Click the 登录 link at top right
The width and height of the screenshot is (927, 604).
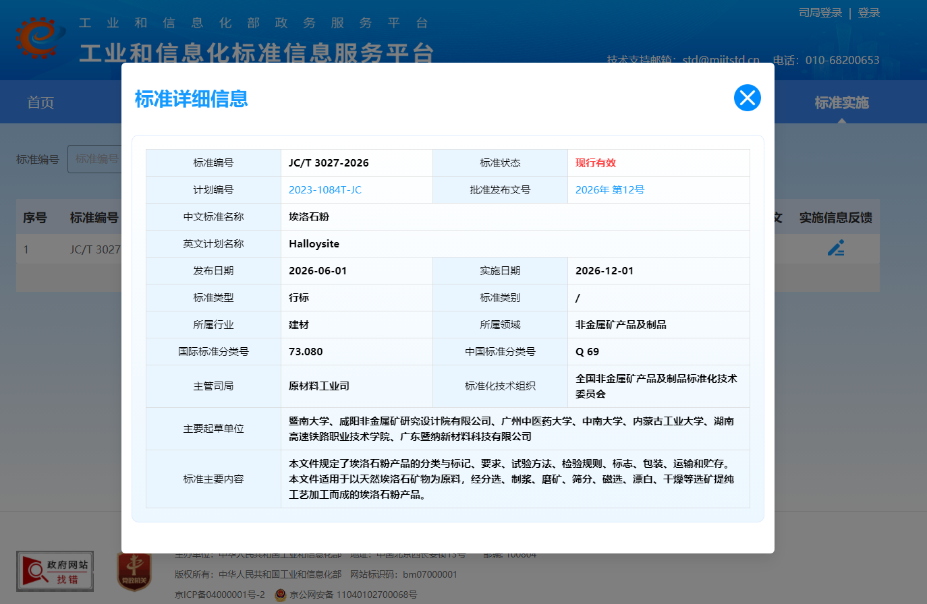[869, 13]
